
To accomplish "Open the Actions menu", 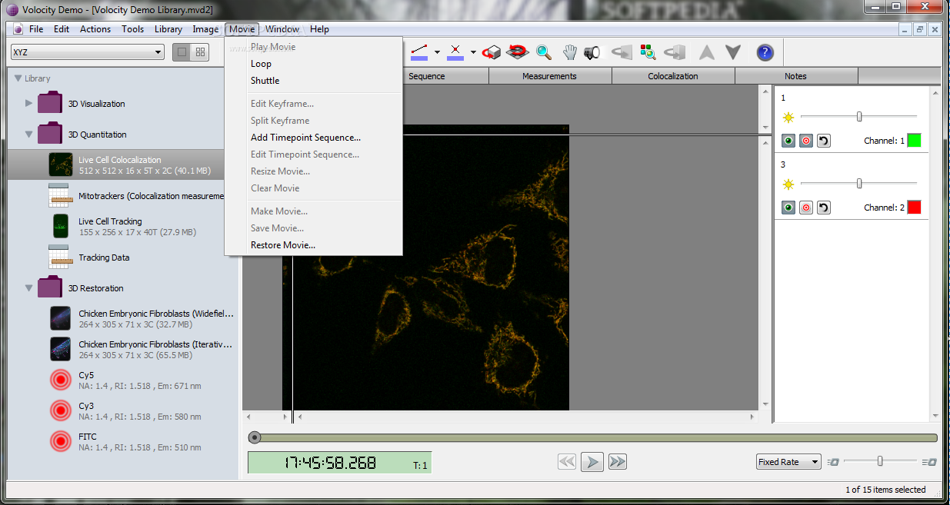I will [95, 29].
